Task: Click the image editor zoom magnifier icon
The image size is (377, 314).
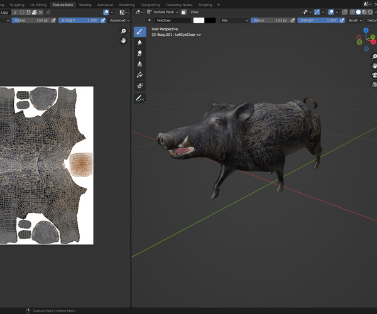Action: point(123,31)
